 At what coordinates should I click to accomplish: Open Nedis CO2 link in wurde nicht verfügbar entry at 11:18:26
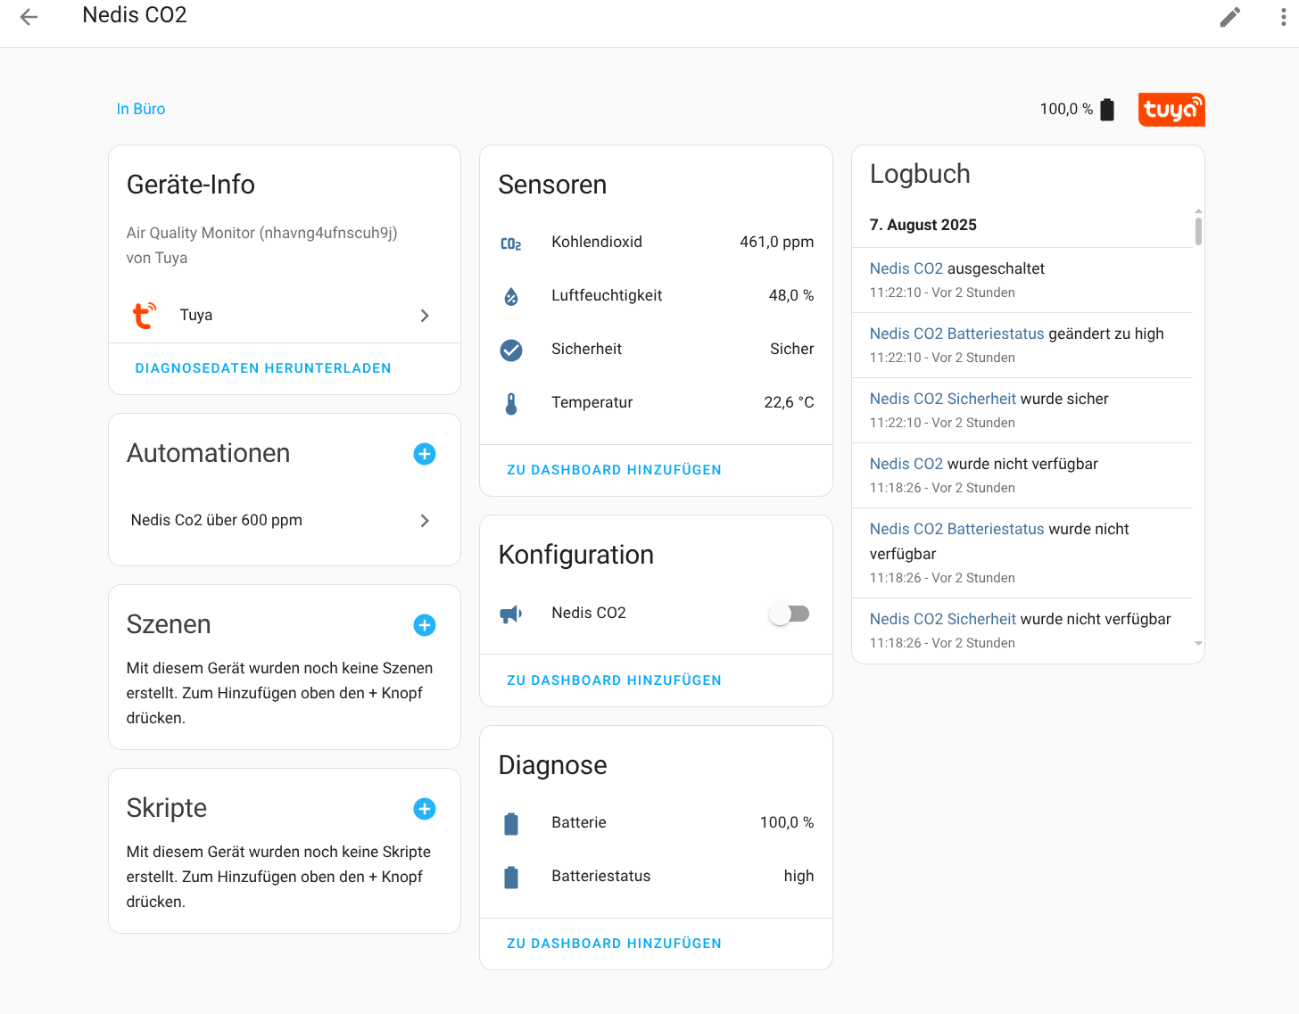[x=906, y=464]
